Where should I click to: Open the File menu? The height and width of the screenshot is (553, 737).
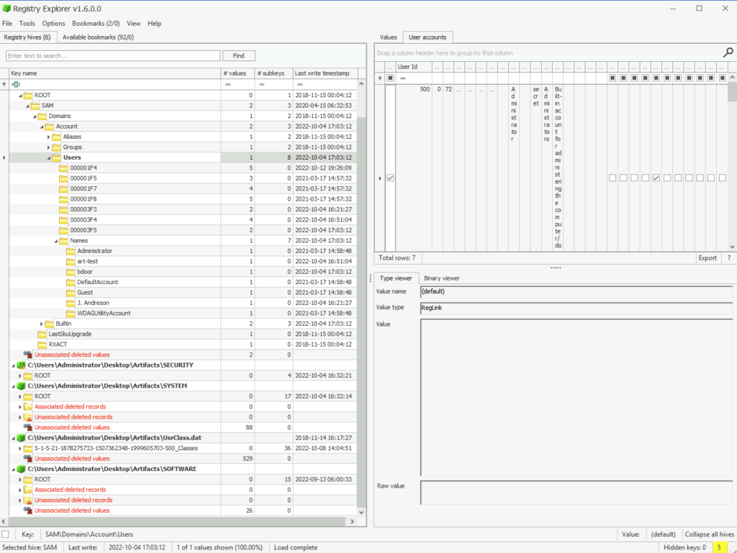[x=7, y=24]
